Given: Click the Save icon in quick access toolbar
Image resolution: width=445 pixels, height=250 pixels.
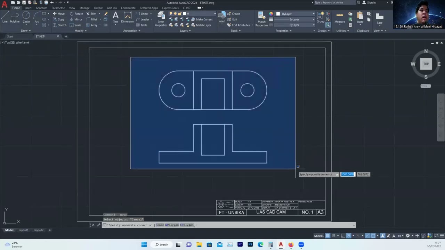Looking at the screenshot, I should coord(24,2).
